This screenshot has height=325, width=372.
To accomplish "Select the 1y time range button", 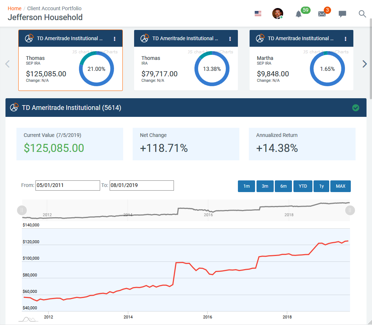I will click(322, 186).
